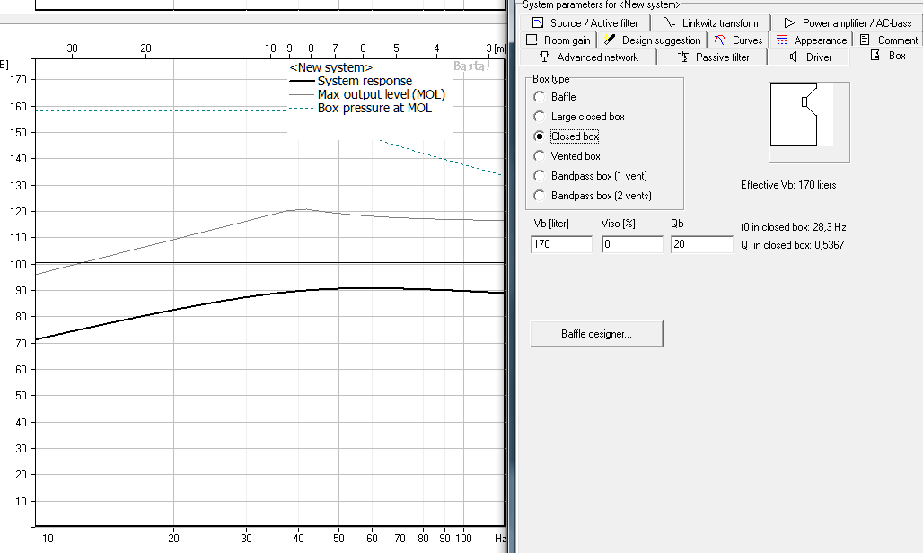This screenshot has width=923, height=553.
Task: Click the Visc [%] input field
Action: pos(632,244)
